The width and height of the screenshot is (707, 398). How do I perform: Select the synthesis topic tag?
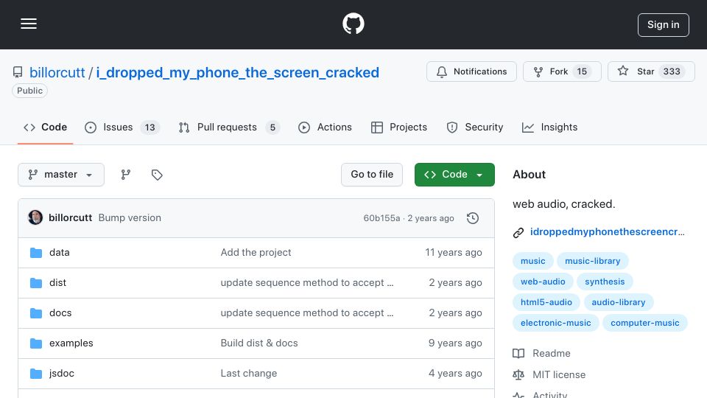point(605,282)
